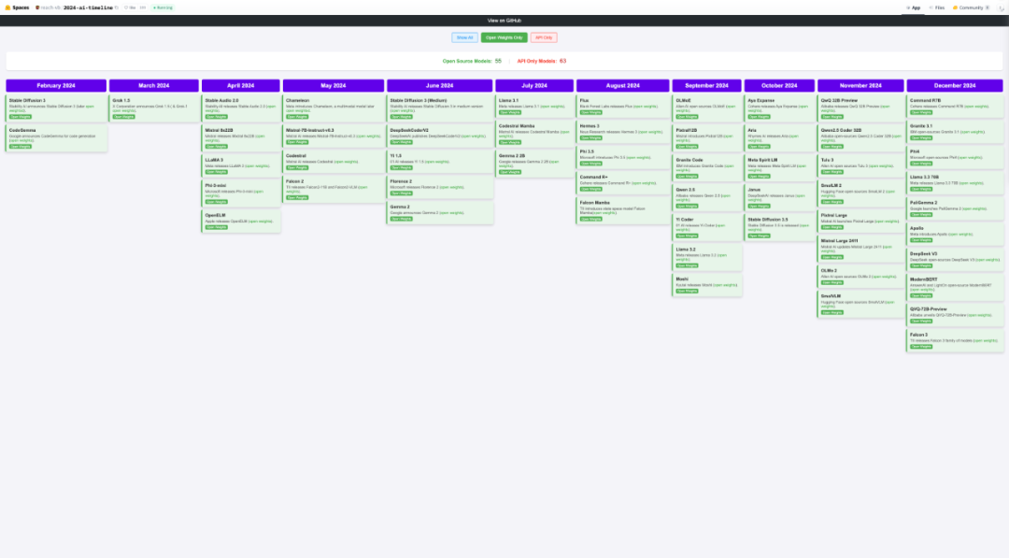Click the May 2024 column header
This screenshot has height=558, width=1009.
pyautogui.click(x=334, y=86)
